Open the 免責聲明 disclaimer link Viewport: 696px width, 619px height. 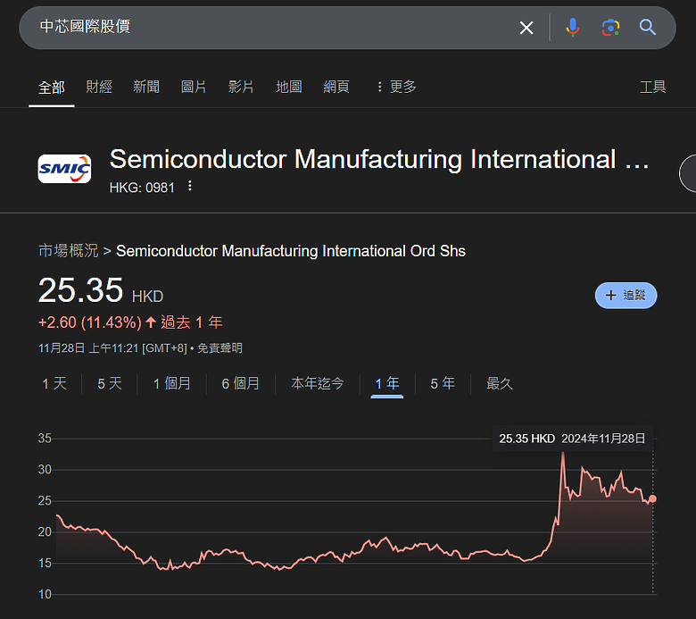click(x=220, y=348)
